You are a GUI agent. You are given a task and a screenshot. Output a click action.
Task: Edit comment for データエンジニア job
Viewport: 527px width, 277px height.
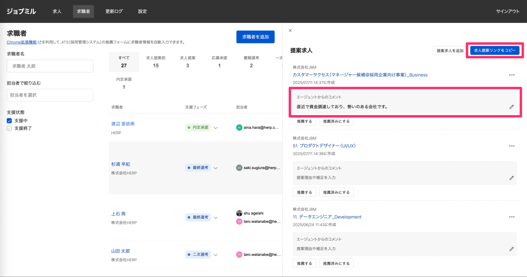(x=511, y=249)
